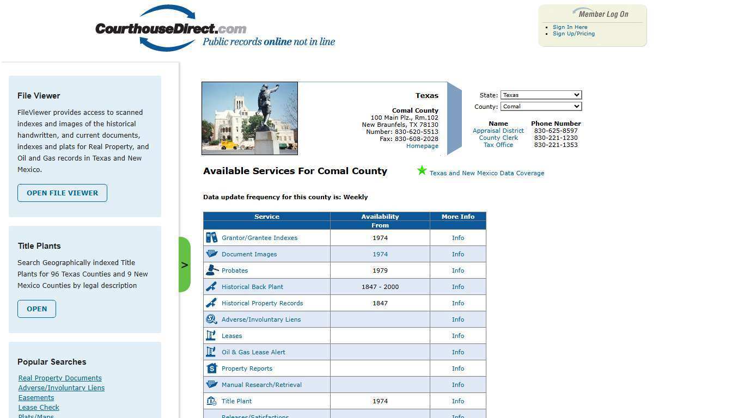Click the courthouse photo of Comal County
The image size is (744, 418).
tap(249, 118)
